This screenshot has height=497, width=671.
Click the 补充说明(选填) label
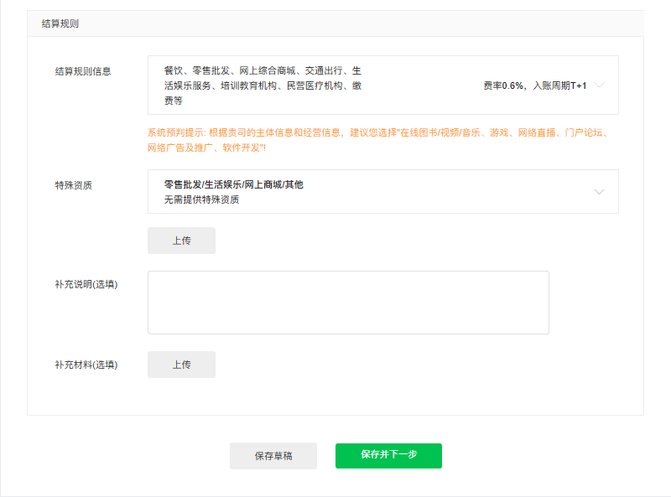click(86, 284)
